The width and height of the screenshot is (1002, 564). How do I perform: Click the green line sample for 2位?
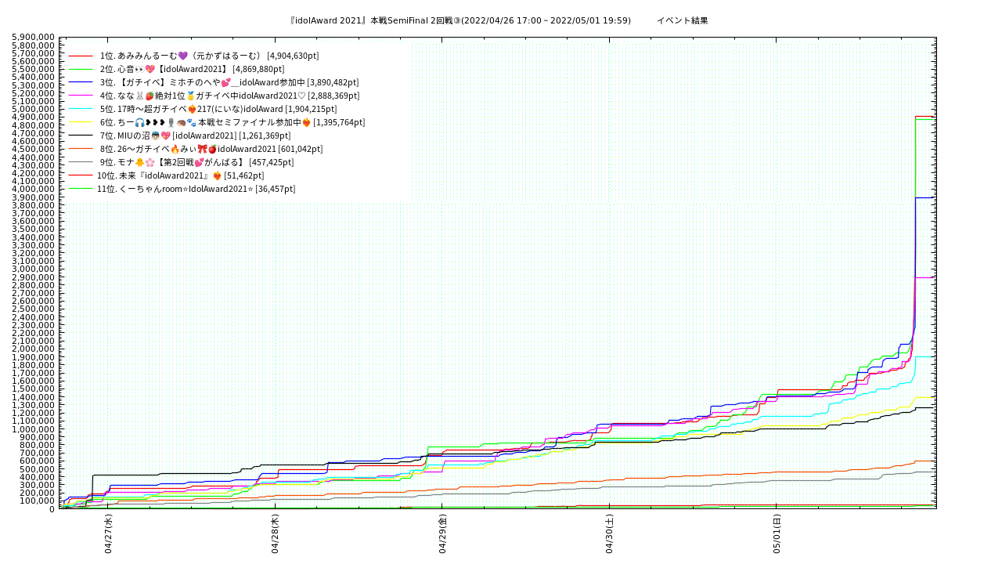[80, 69]
